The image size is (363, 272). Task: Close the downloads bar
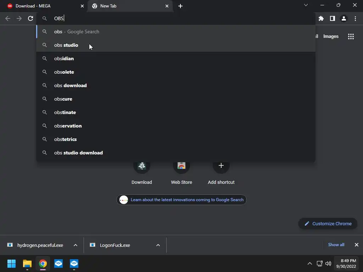[357, 245]
